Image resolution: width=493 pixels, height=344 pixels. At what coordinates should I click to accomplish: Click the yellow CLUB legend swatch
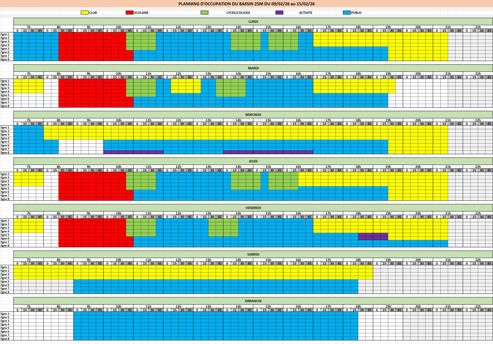point(84,13)
